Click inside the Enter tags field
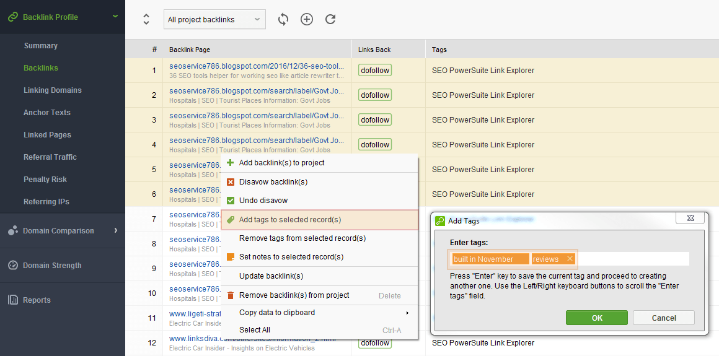 point(632,259)
